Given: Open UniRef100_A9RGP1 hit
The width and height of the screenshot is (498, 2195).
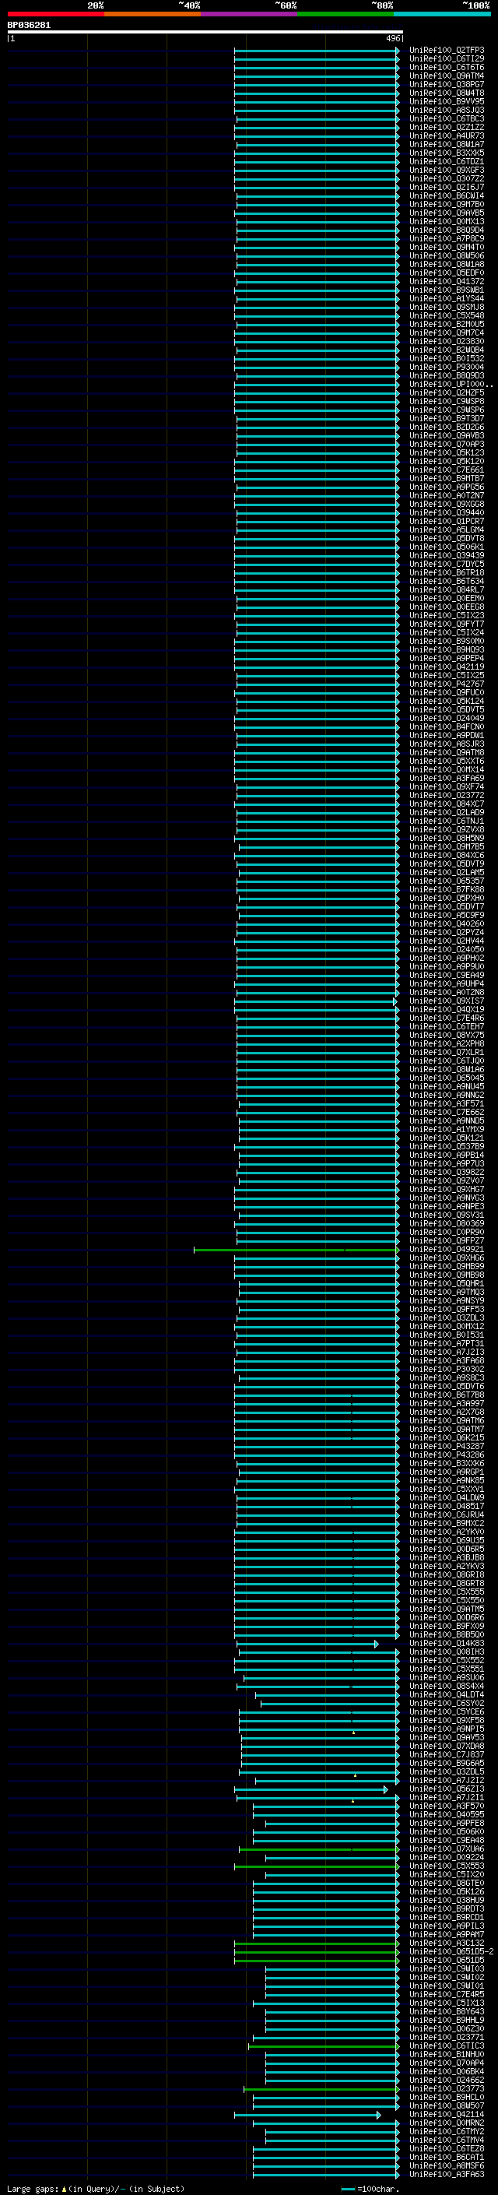Looking at the screenshot, I should pyautogui.click(x=446, y=1472).
